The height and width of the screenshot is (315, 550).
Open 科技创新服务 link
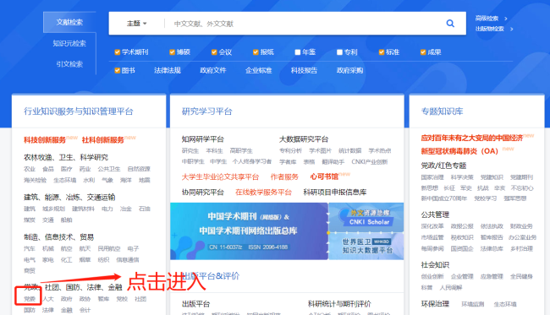45,140
